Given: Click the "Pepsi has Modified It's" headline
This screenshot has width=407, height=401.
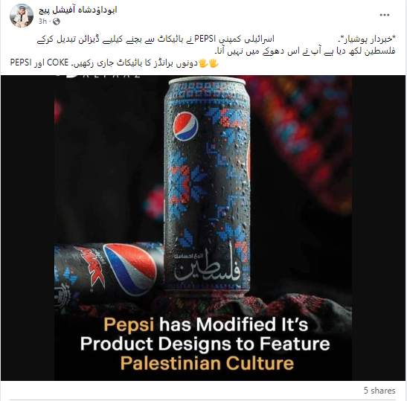Looking at the screenshot, I should 206,324.
